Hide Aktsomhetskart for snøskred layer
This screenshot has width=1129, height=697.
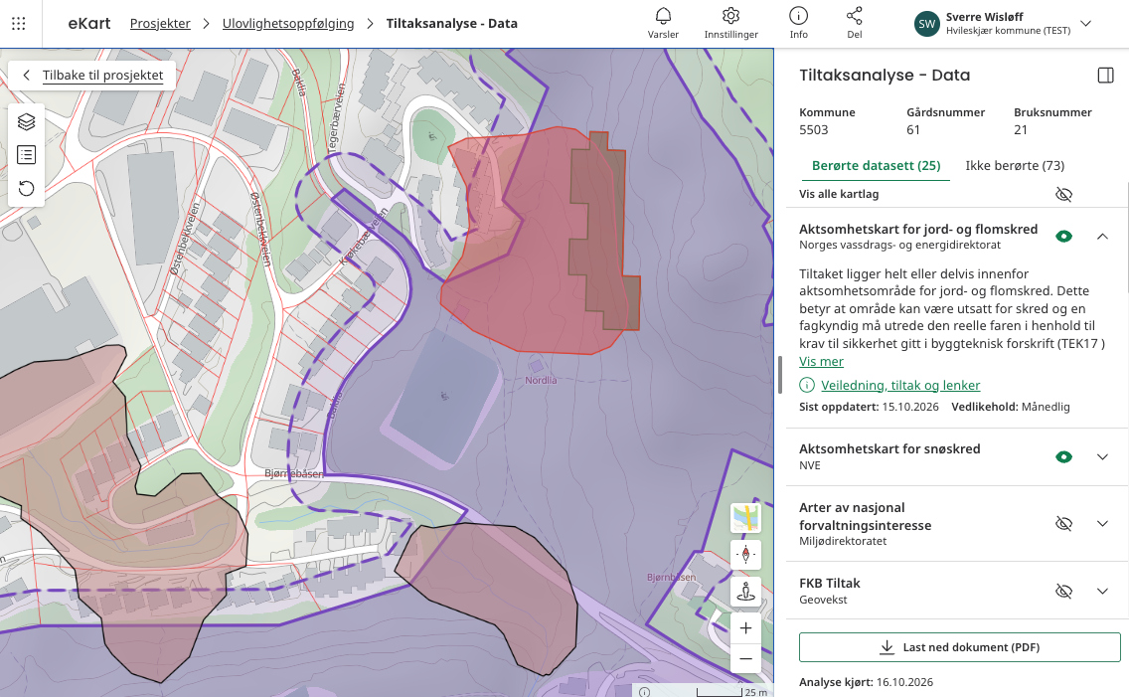[1063, 456]
